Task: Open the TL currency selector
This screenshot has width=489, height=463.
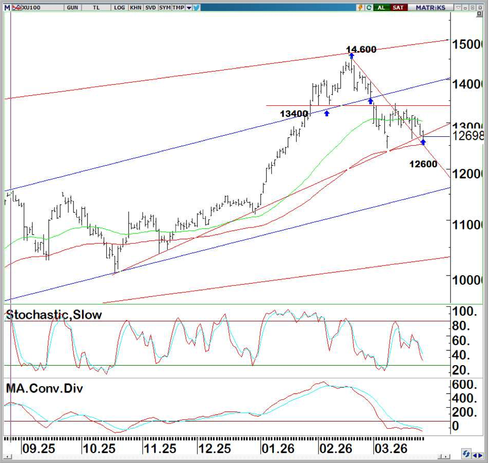Action: 96,8
